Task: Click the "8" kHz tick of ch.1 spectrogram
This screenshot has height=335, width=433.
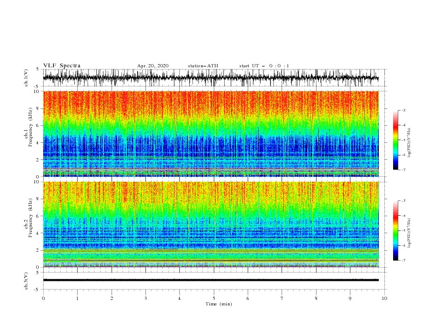Action: 38,108
